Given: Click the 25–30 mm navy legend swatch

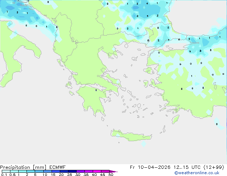Looking at the screenshot, I should coord(72,171).
